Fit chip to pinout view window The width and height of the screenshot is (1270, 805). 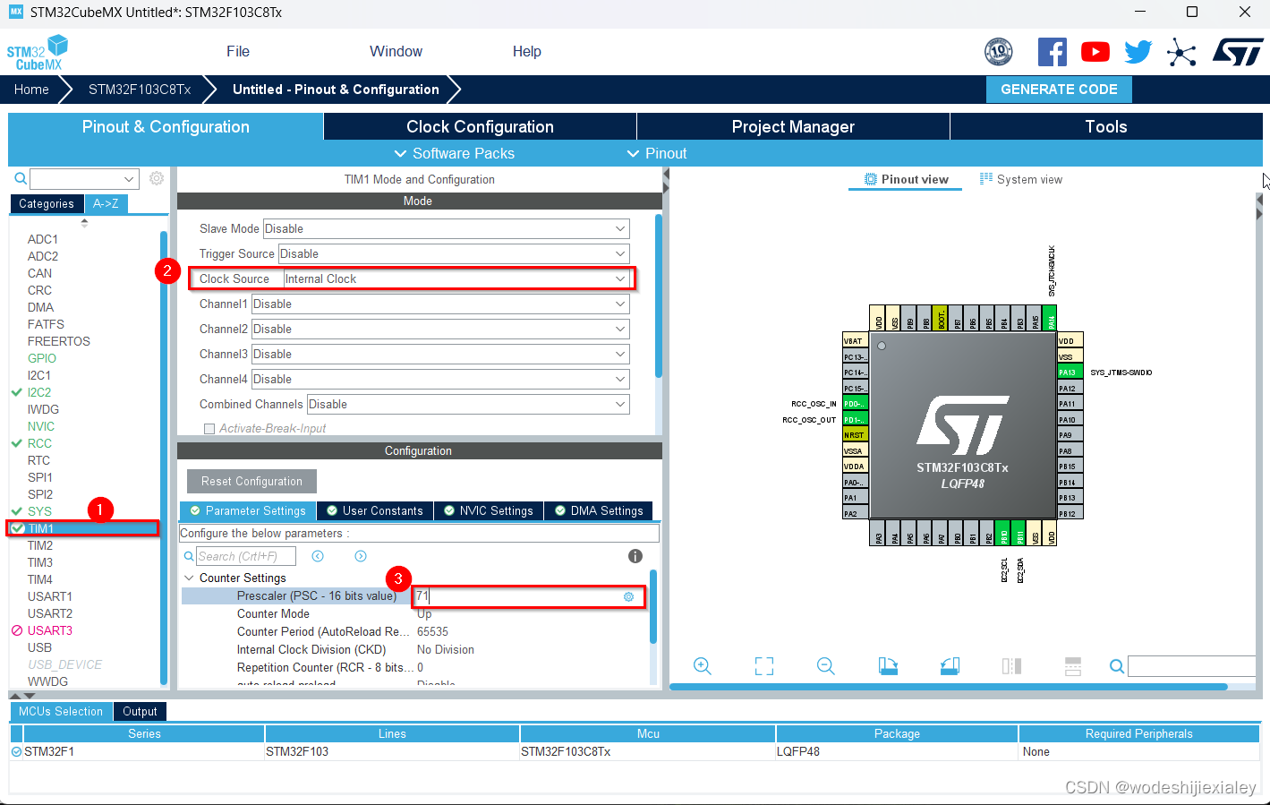[764, 666]
